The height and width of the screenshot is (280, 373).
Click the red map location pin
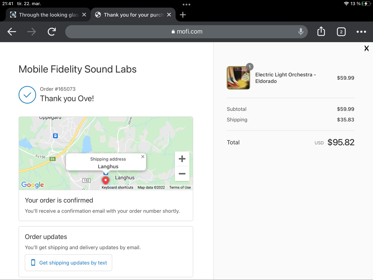[x=105, y=180]
